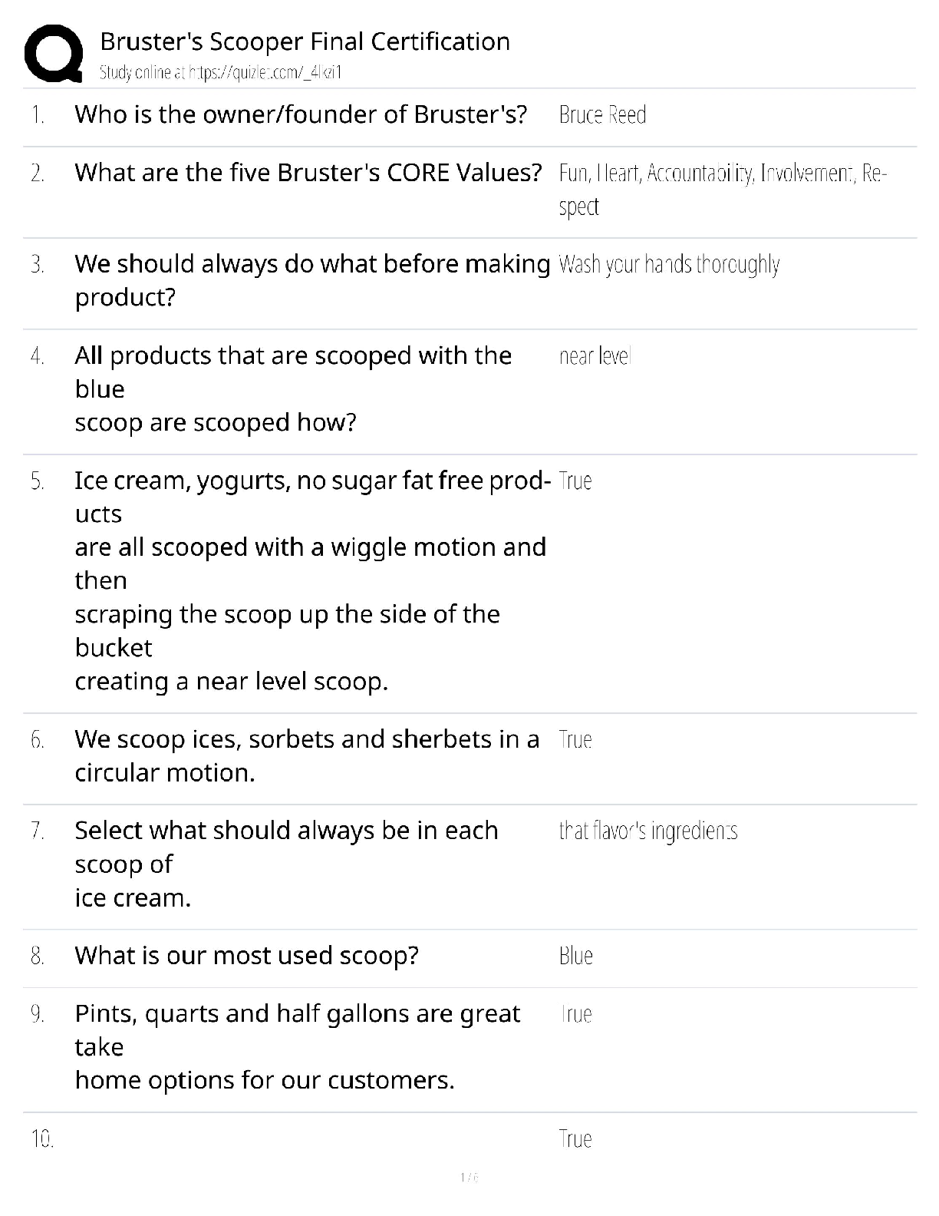Click the ices, sorbets and sherbets statement
This screenshot has width=939, height=1216.
click(x=306, y=755)
